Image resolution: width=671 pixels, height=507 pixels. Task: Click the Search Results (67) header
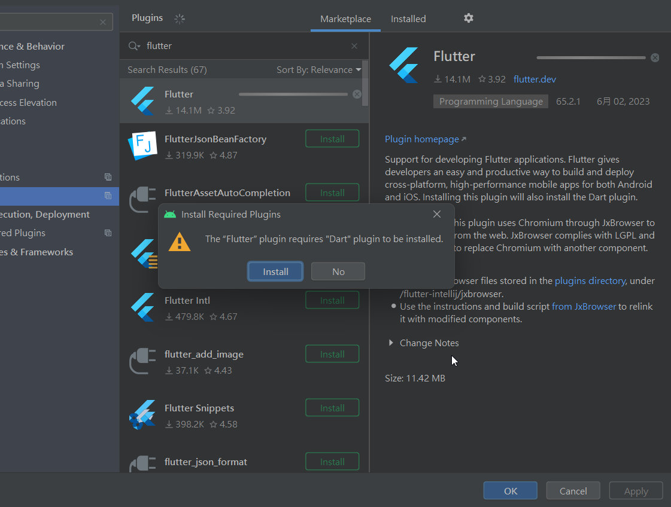click(167, 70)
